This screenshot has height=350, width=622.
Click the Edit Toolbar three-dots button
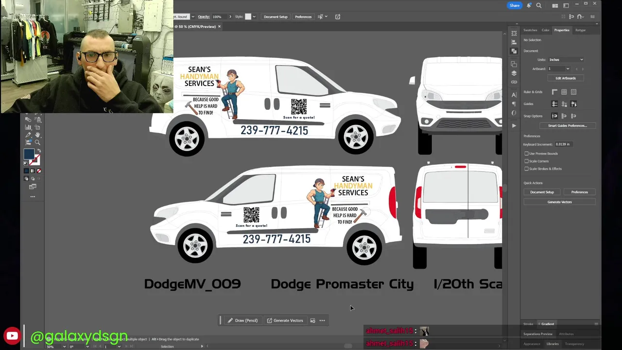[x=33, y=196]
